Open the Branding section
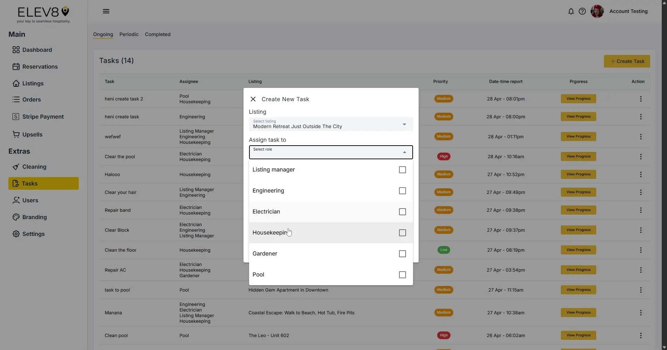The height and width of the screenshot is (350, 667). click(34, 217)
